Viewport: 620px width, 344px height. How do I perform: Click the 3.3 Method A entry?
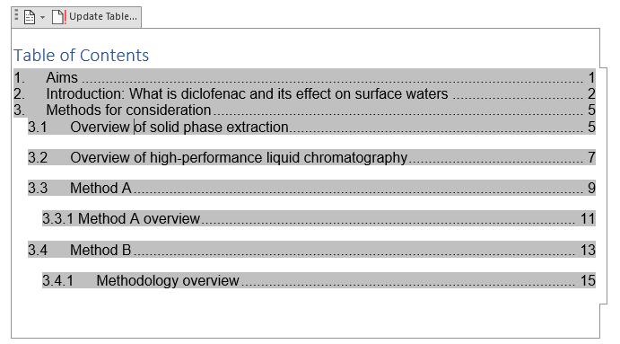click(x=311, y=188)
